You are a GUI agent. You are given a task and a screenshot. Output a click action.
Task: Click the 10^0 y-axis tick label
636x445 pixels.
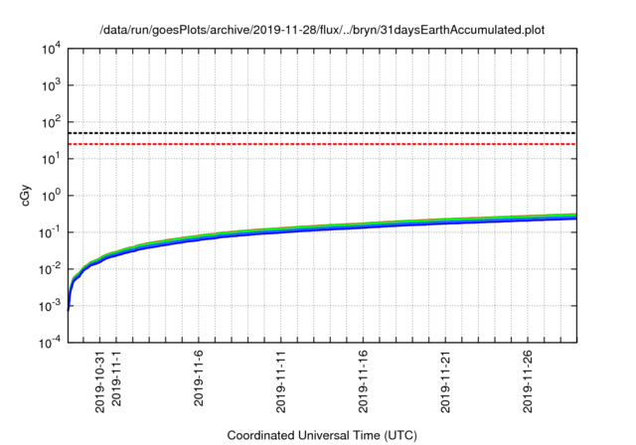pyautogui.click(x=50, y=196)
